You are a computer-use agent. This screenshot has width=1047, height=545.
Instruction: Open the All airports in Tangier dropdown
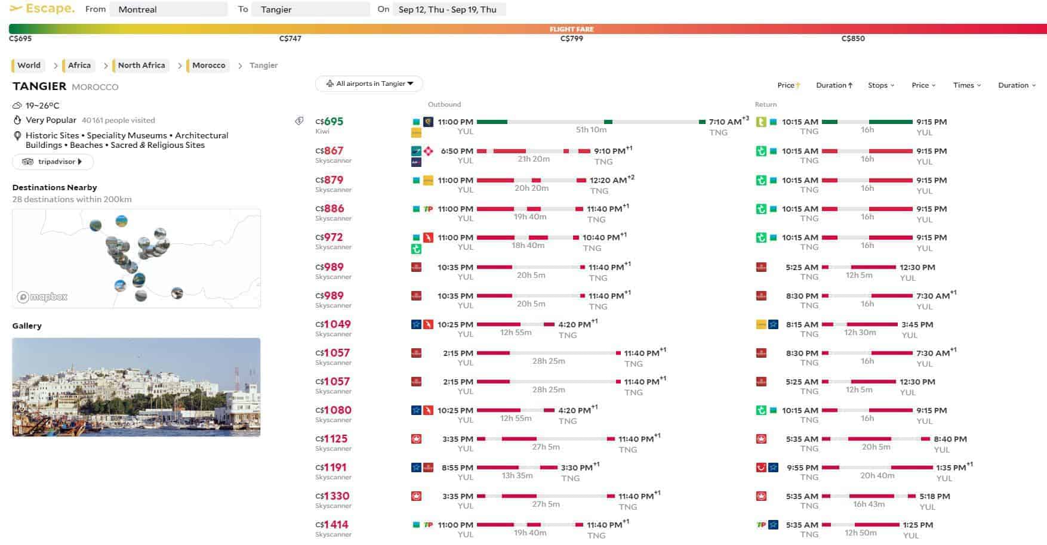click(x=369, y=84)
